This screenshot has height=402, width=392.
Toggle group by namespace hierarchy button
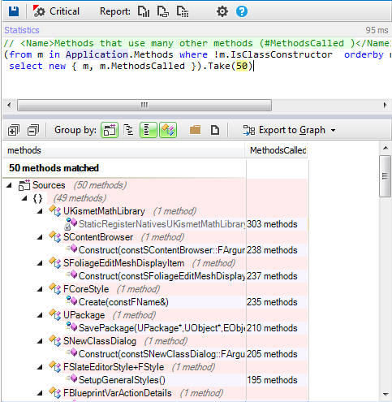pos(128,130)
